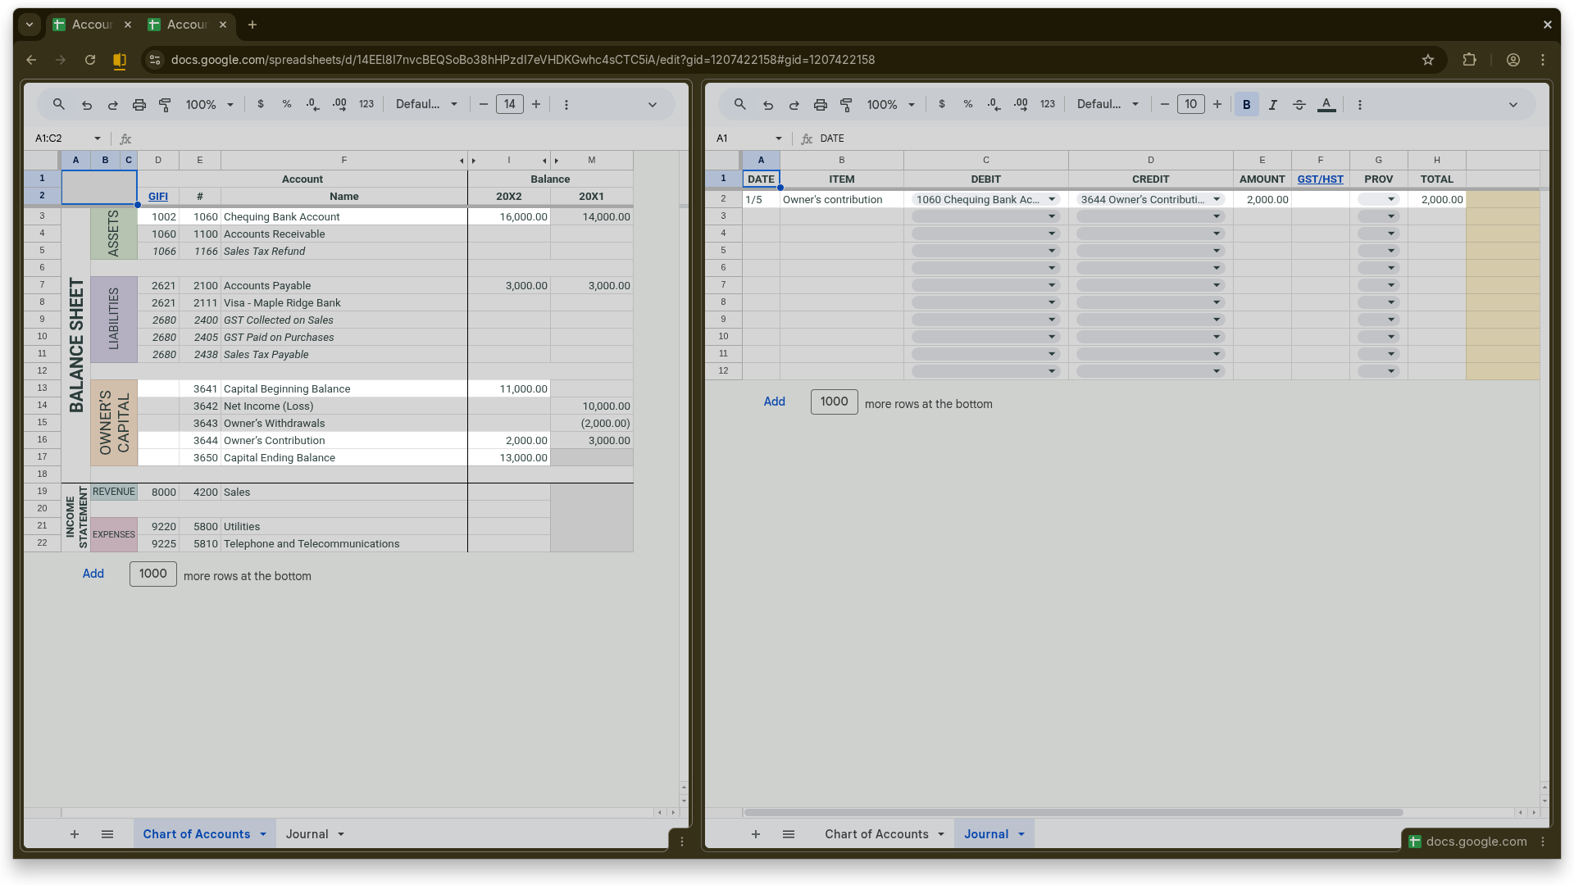Screen dimensions: 1574x885
Task: Click rows count input in left pane
Action: pyautogui.click(x=152, y=574)
